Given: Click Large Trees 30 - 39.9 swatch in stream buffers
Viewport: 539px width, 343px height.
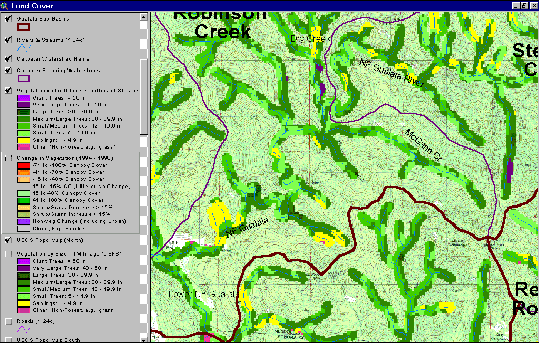Looking at the screenshot, I should (x=24, y=112).
